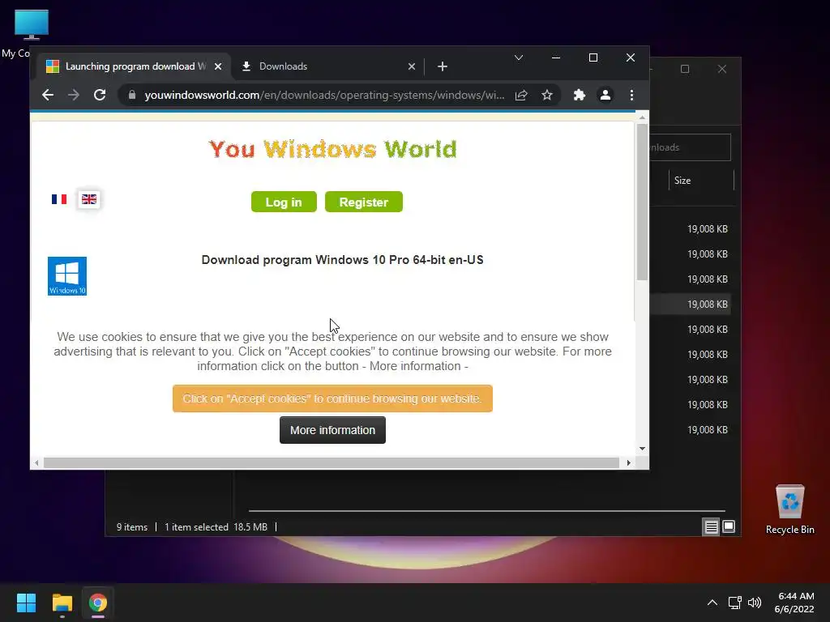Open the Chrome profile avatar icon
Viewport: 830px width, 622px height.
pyautogui.click(x=605, y=95)
